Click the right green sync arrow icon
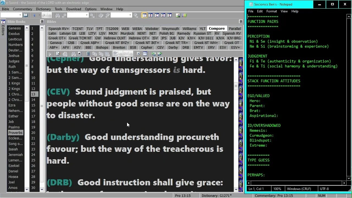Screen dimensions: 352x198 [160, 54]
